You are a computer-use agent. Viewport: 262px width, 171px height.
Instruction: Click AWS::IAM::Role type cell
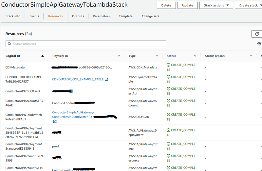point(139,117)
